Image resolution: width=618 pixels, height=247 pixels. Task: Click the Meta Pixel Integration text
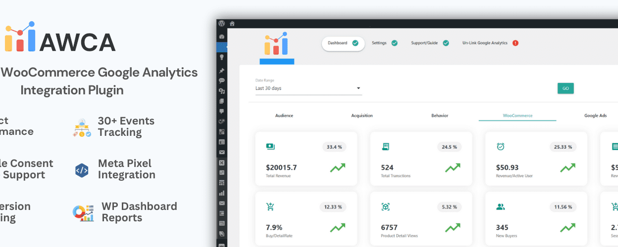pyautogui.click(x=127, y=169)
